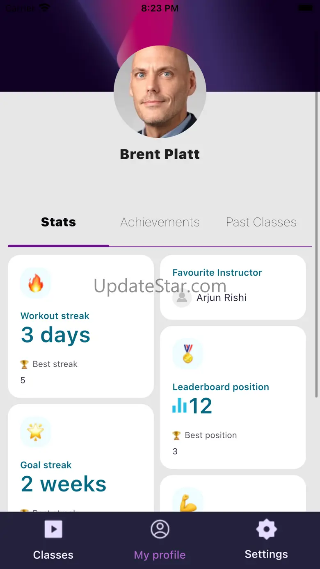Tap the flame icon on Workout streak card

[x=35, y=283]
